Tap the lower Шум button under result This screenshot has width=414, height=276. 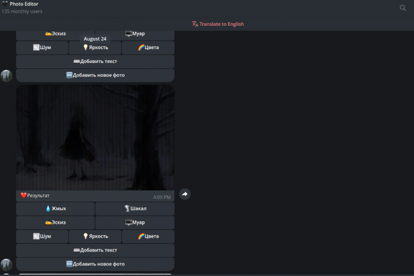42,236
